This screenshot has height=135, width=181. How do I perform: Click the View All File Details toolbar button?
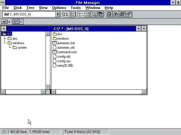(72, 14)
